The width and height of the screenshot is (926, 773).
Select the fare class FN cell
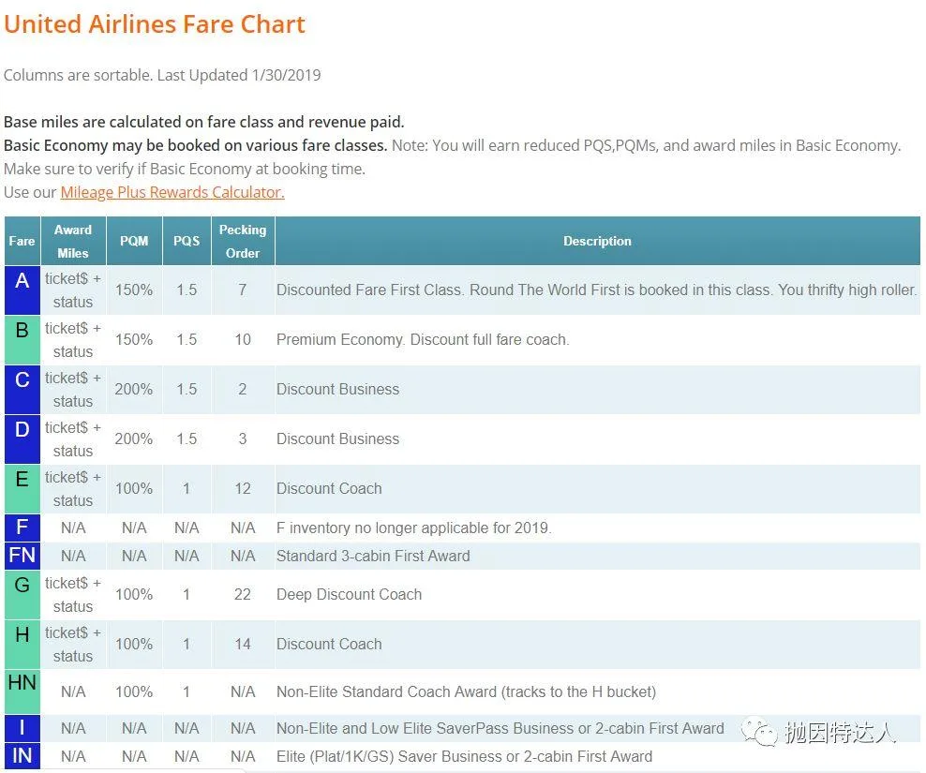[x=22, y=556]
